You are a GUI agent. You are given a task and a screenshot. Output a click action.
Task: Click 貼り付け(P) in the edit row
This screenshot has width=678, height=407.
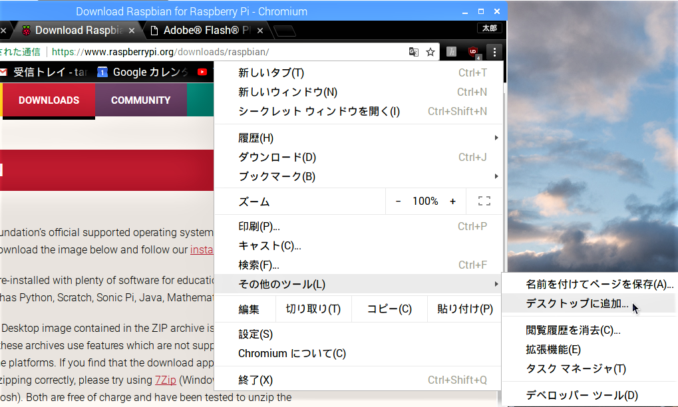(x=465, y=309)
